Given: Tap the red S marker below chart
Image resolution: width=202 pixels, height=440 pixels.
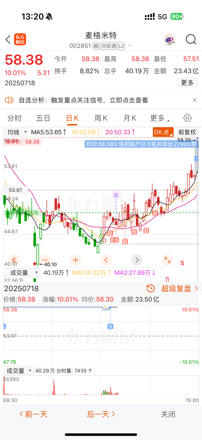Looking at the screenshot, I should [x=182, y=263].
